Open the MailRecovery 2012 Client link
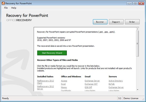This screenshot has height=102, width=146. click(x=45, y=82)
